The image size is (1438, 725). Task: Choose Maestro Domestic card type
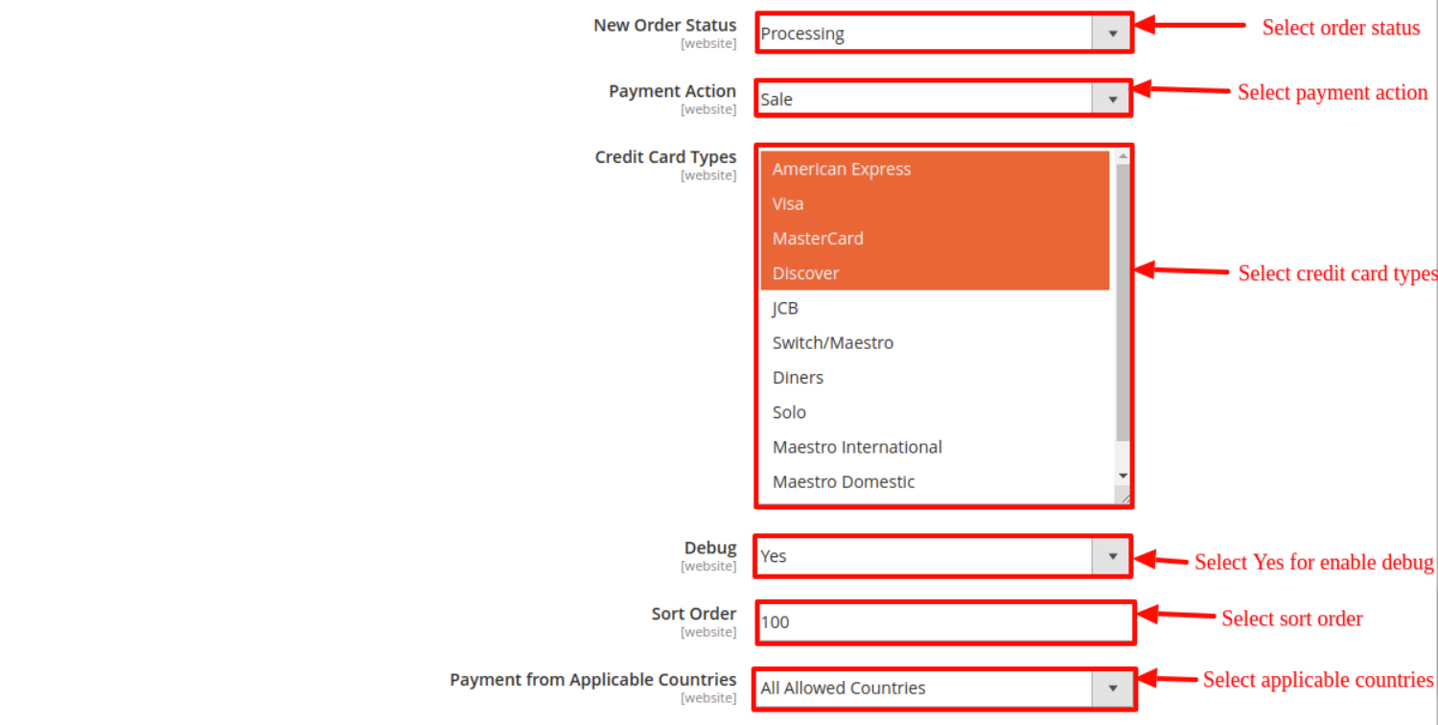(x=844, y=481)
